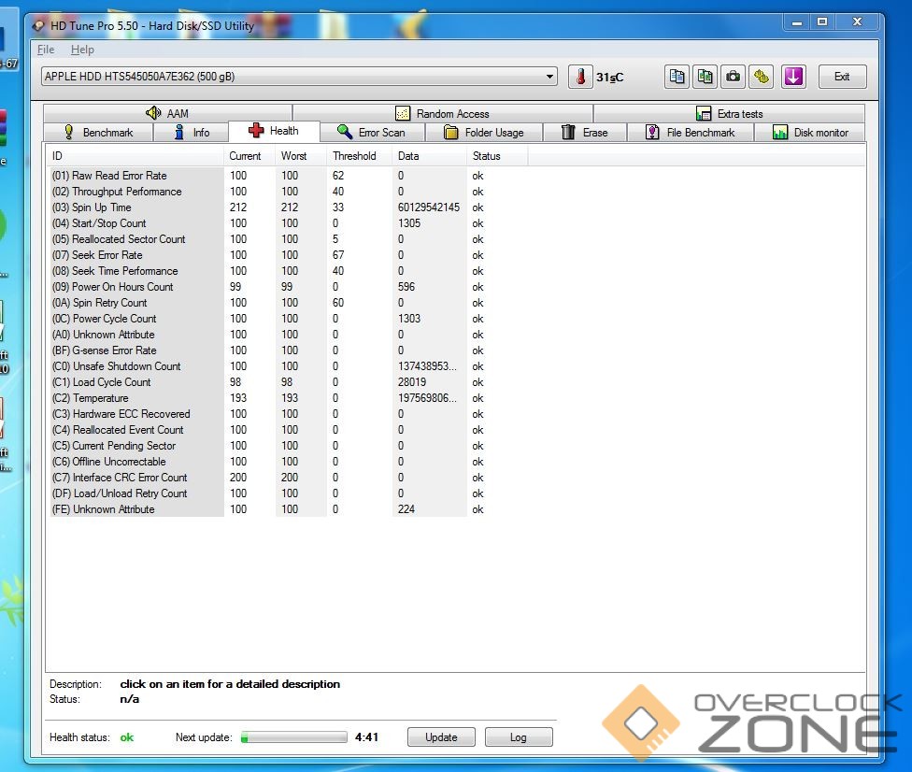Select the Health tab
This screenshot has width=912, height=772.
pos(274,131)
